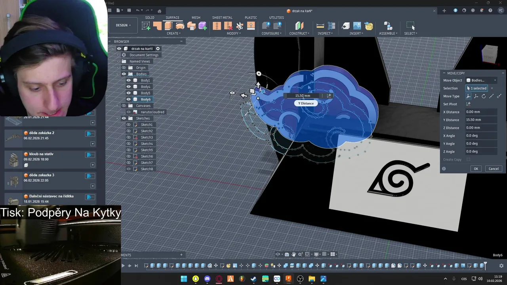Screen dimensions: 507x285
Task: Click the purple Create Form icon
Action: point(203,26)
